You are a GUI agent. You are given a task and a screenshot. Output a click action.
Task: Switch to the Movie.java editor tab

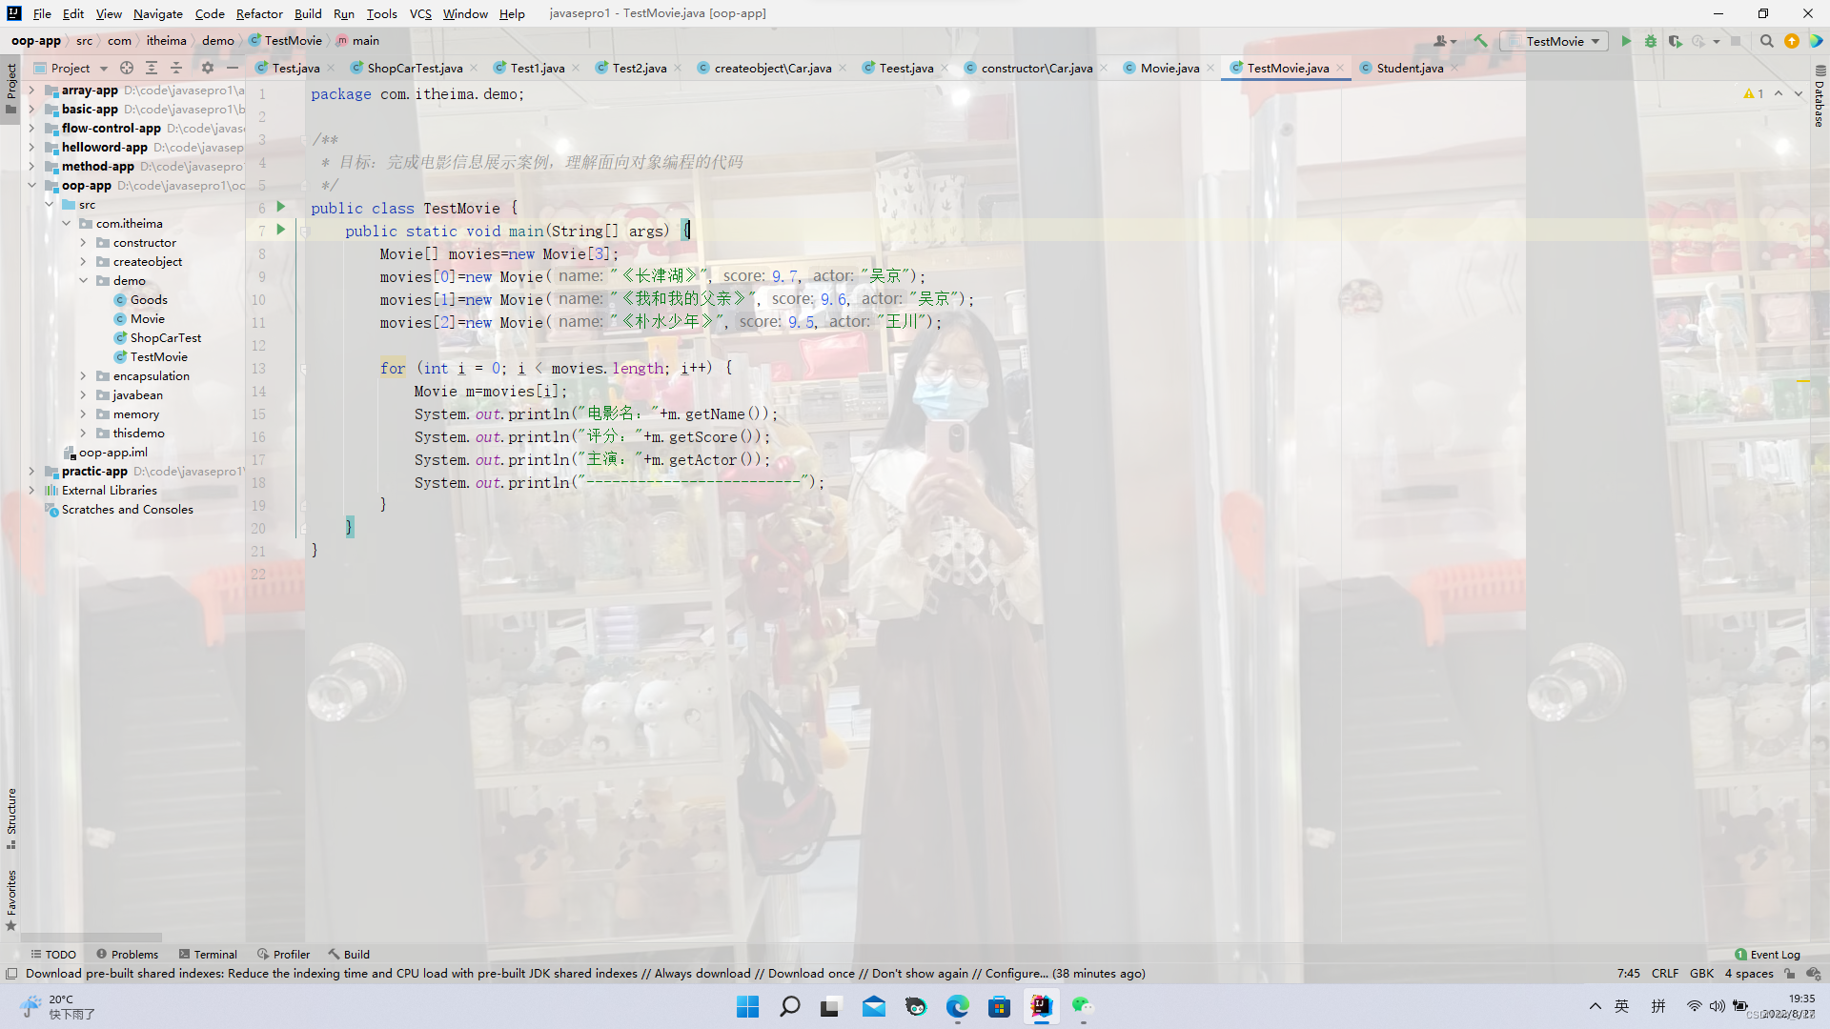coord(1169,68)
